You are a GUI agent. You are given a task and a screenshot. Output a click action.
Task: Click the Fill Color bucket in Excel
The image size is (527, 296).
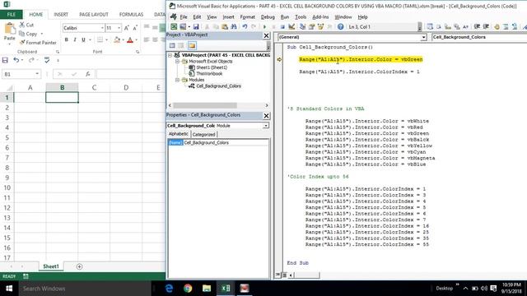(x=117, y=40)
